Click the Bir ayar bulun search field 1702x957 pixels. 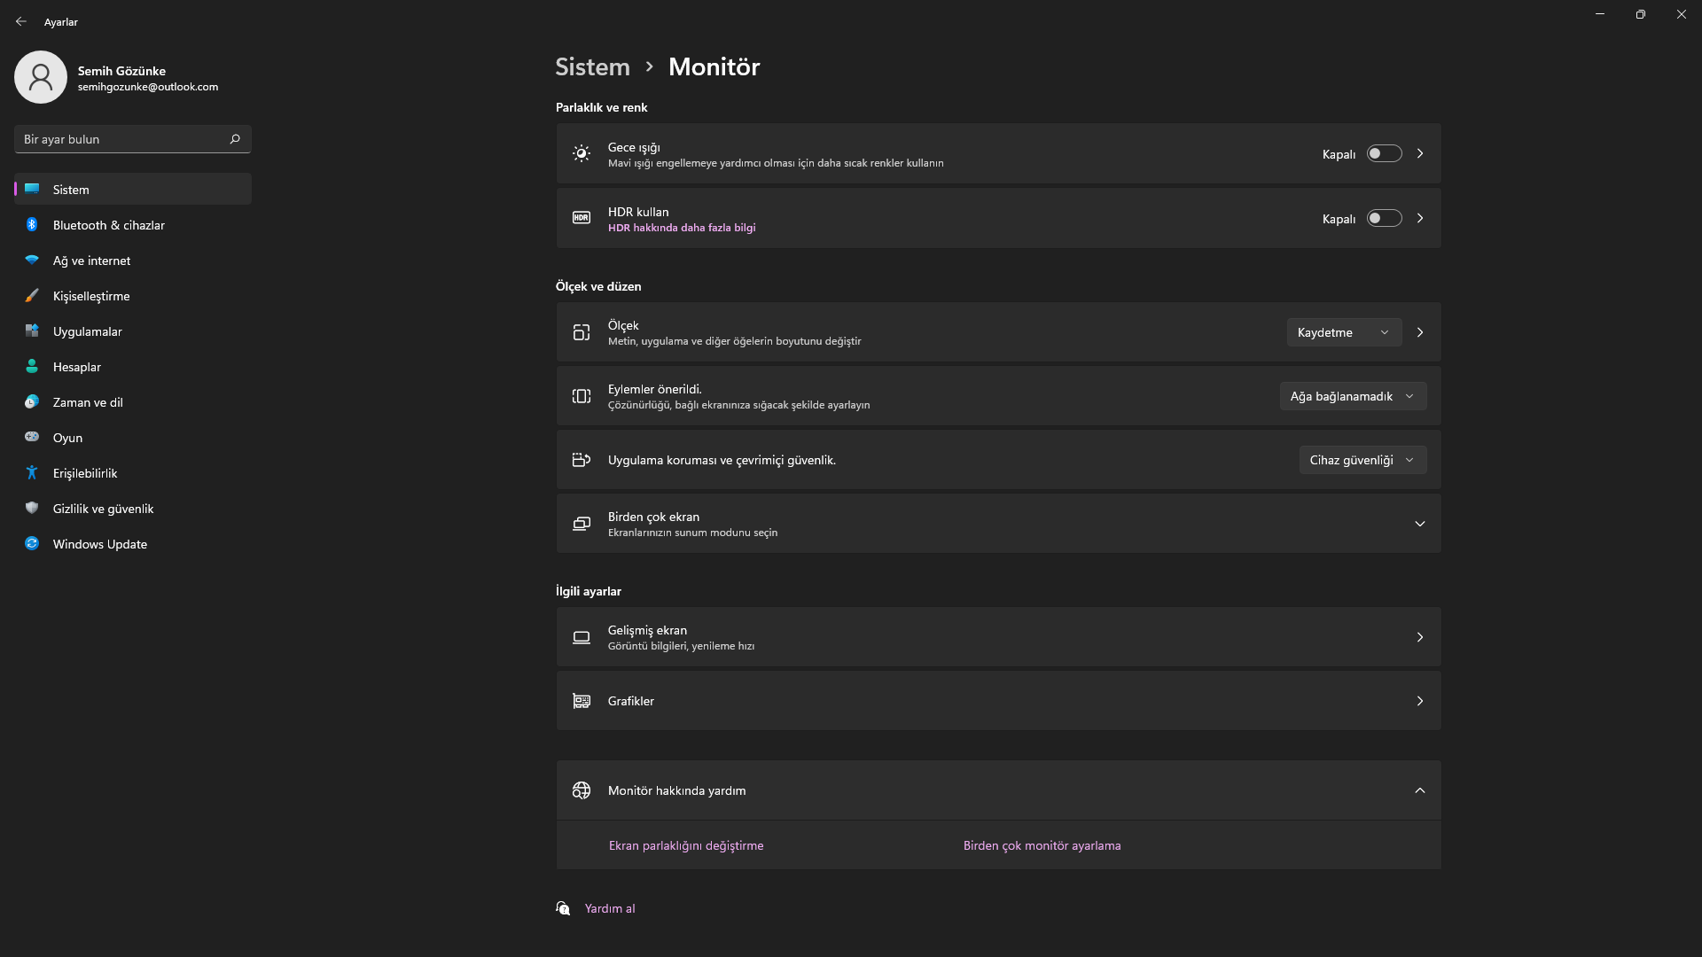[120, 139]
